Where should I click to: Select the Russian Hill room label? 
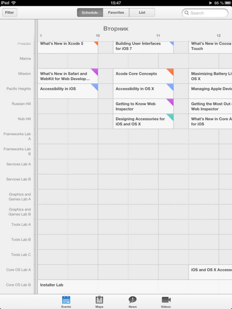click(x=21, y=104)
